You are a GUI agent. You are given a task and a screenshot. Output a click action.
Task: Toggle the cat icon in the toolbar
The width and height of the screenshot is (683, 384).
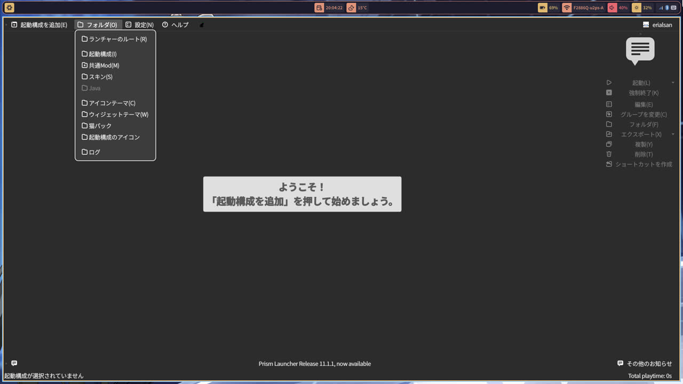tap(202, 25)
